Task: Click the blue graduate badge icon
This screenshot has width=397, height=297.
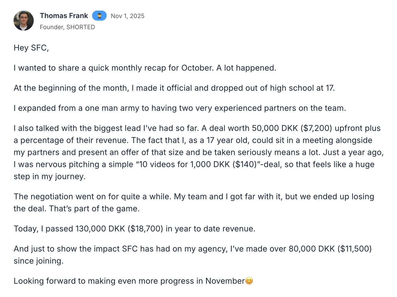Action: 99,16
